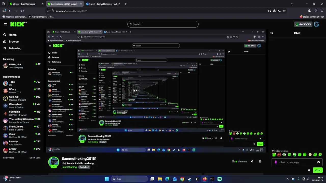Viewport: 326px width, 183px height.
Task: Open a new browser tab
Action: click(125, 4)
